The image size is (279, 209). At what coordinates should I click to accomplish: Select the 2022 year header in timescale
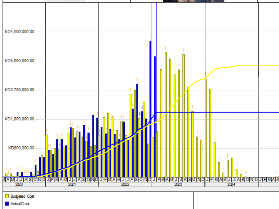click(125, 184)
